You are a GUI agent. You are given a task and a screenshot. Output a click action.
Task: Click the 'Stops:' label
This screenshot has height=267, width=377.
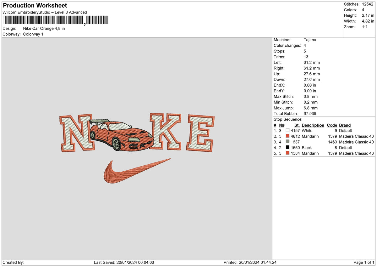click(x=280, y=51)
